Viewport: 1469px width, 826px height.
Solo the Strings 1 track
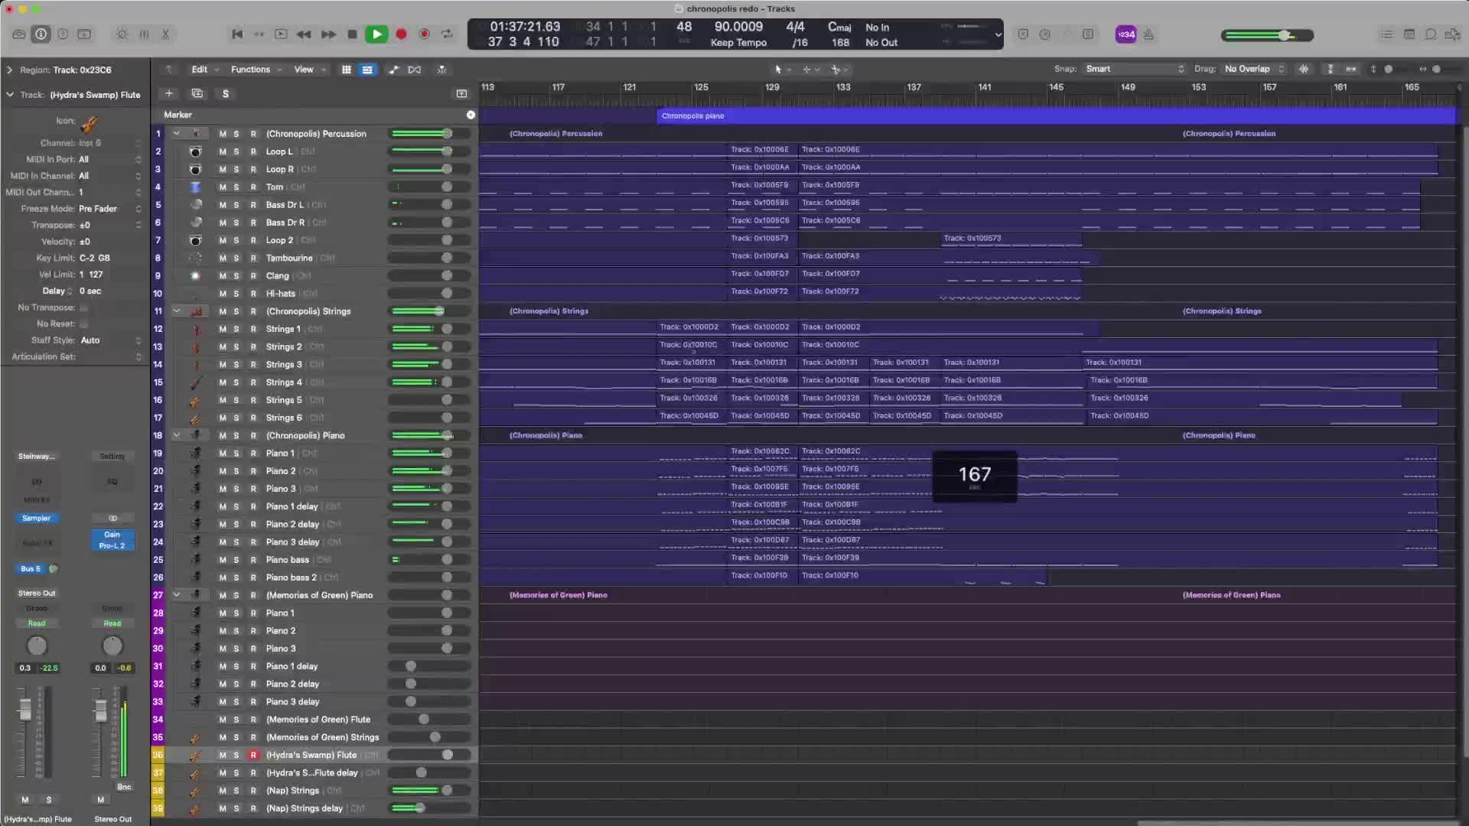click(x=236, y=329)
